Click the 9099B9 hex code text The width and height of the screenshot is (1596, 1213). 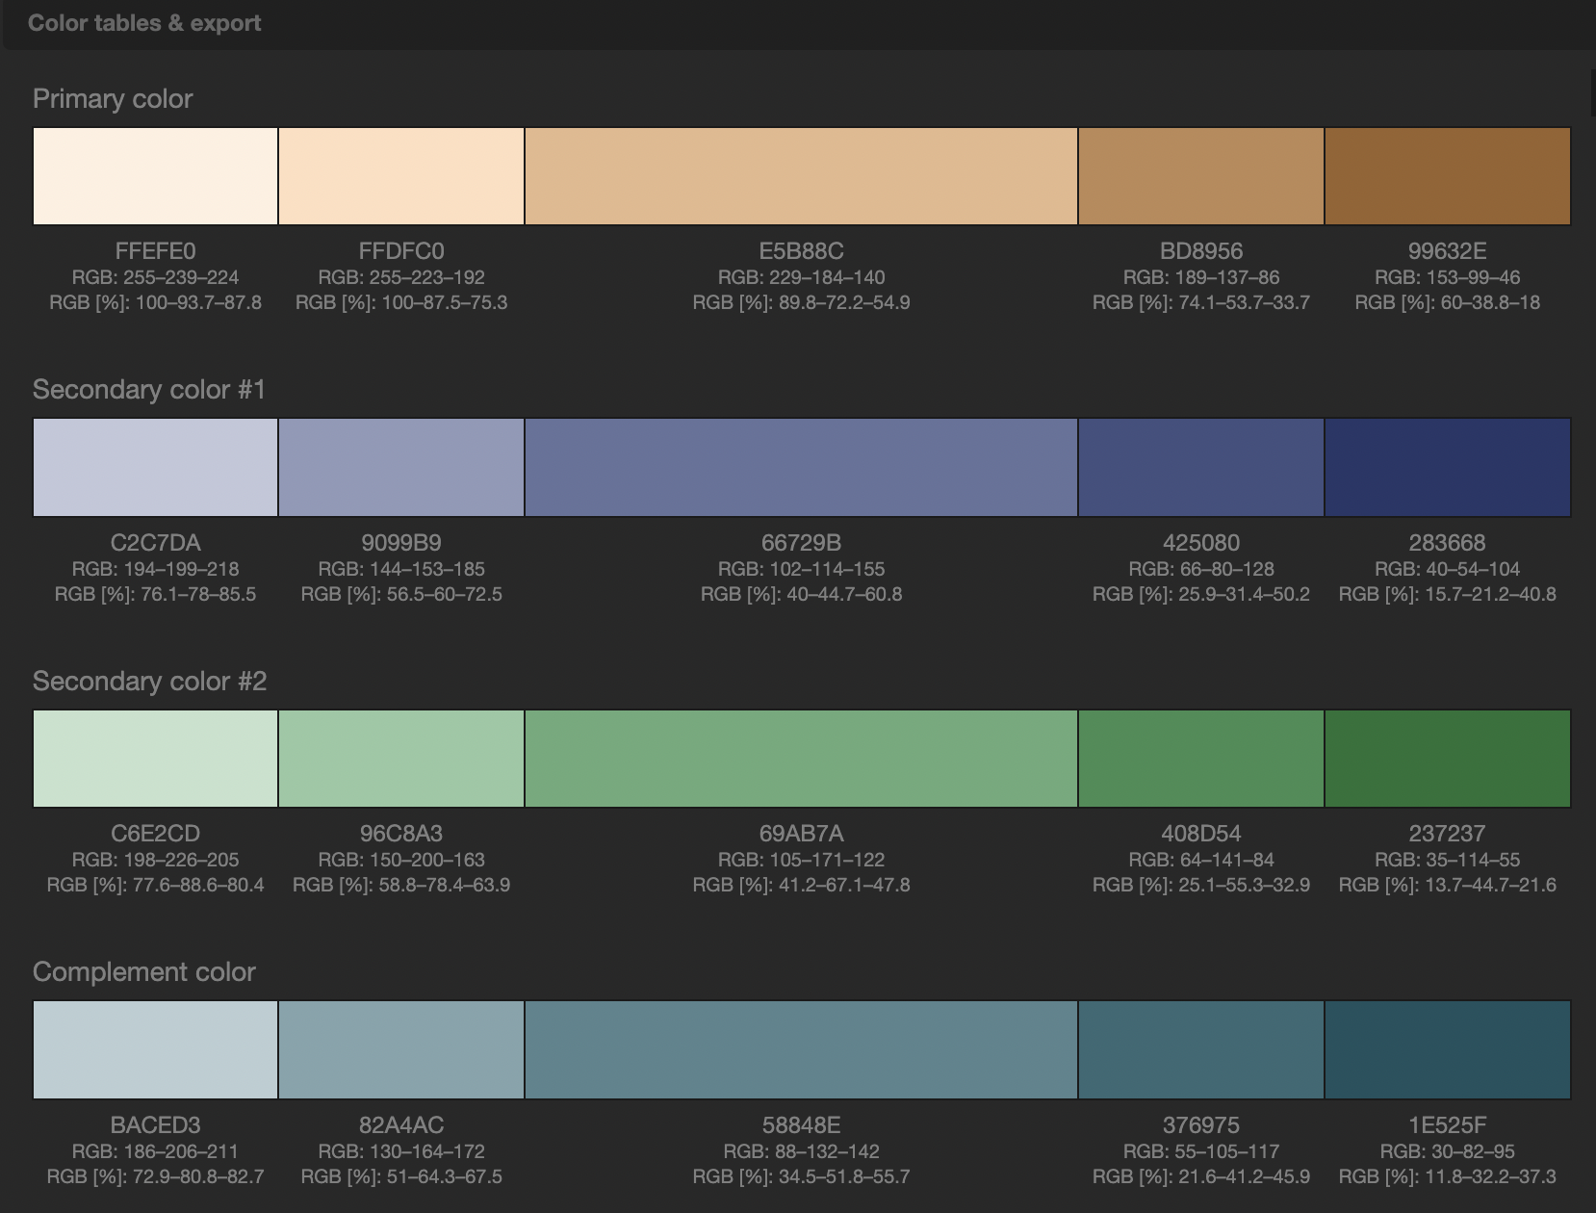click(x=400, y=542)
